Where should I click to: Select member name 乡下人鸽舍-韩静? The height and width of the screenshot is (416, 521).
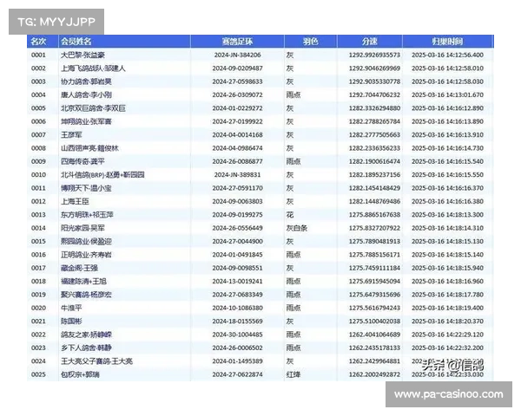coord(86,348)
